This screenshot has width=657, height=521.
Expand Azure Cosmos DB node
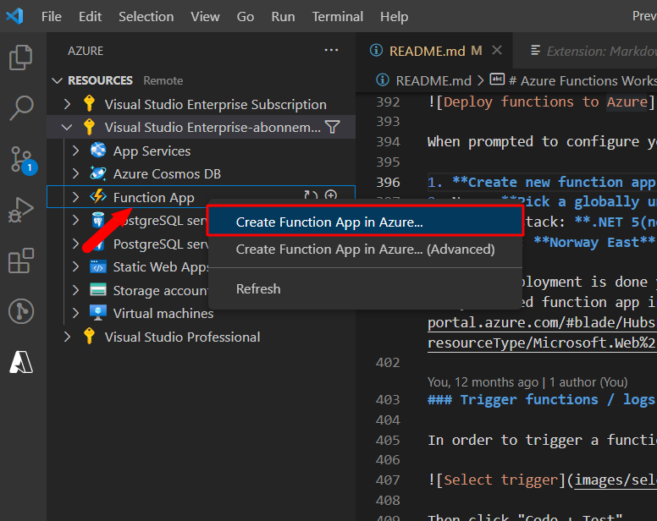pyautogui.click(x=75, y=173)
